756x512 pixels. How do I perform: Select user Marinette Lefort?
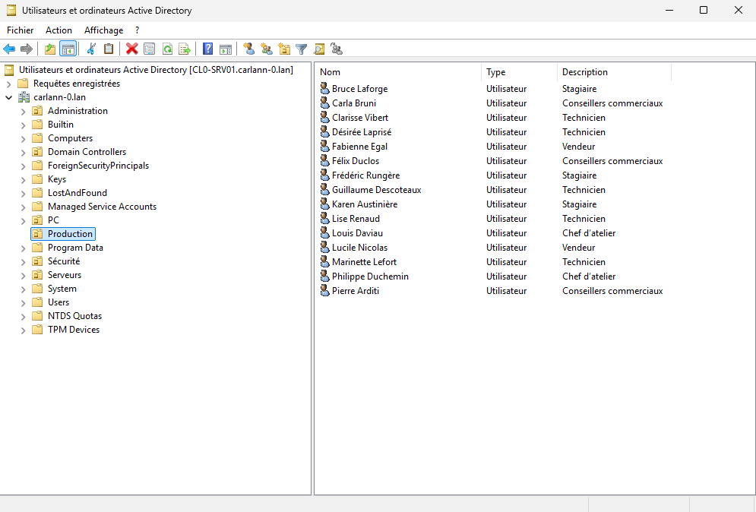(x=364, y=262)
